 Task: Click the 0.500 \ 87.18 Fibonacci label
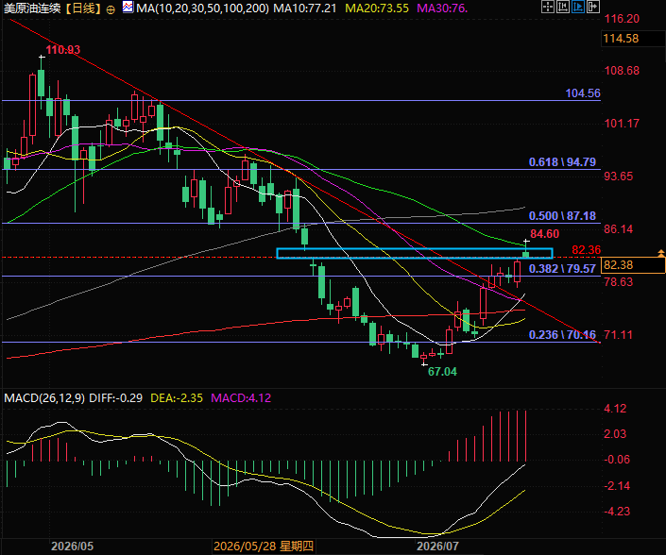(562, 216)
